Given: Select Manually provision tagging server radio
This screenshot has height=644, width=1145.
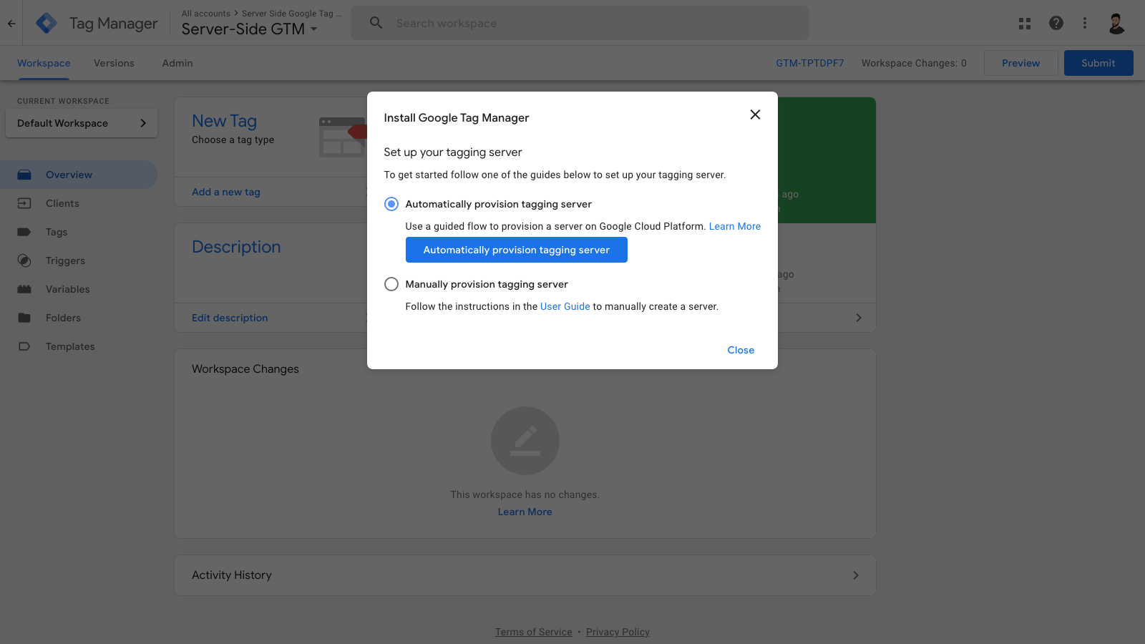Looking at the screenshot, I should click(391, 284).
